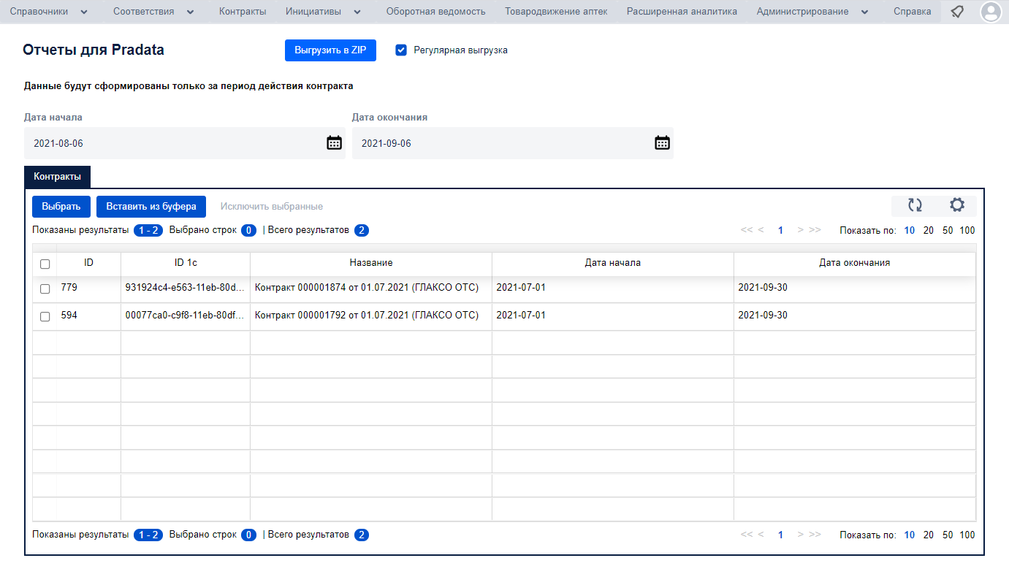
Task: Click ID cell 779
Action: tap(88, 288)
